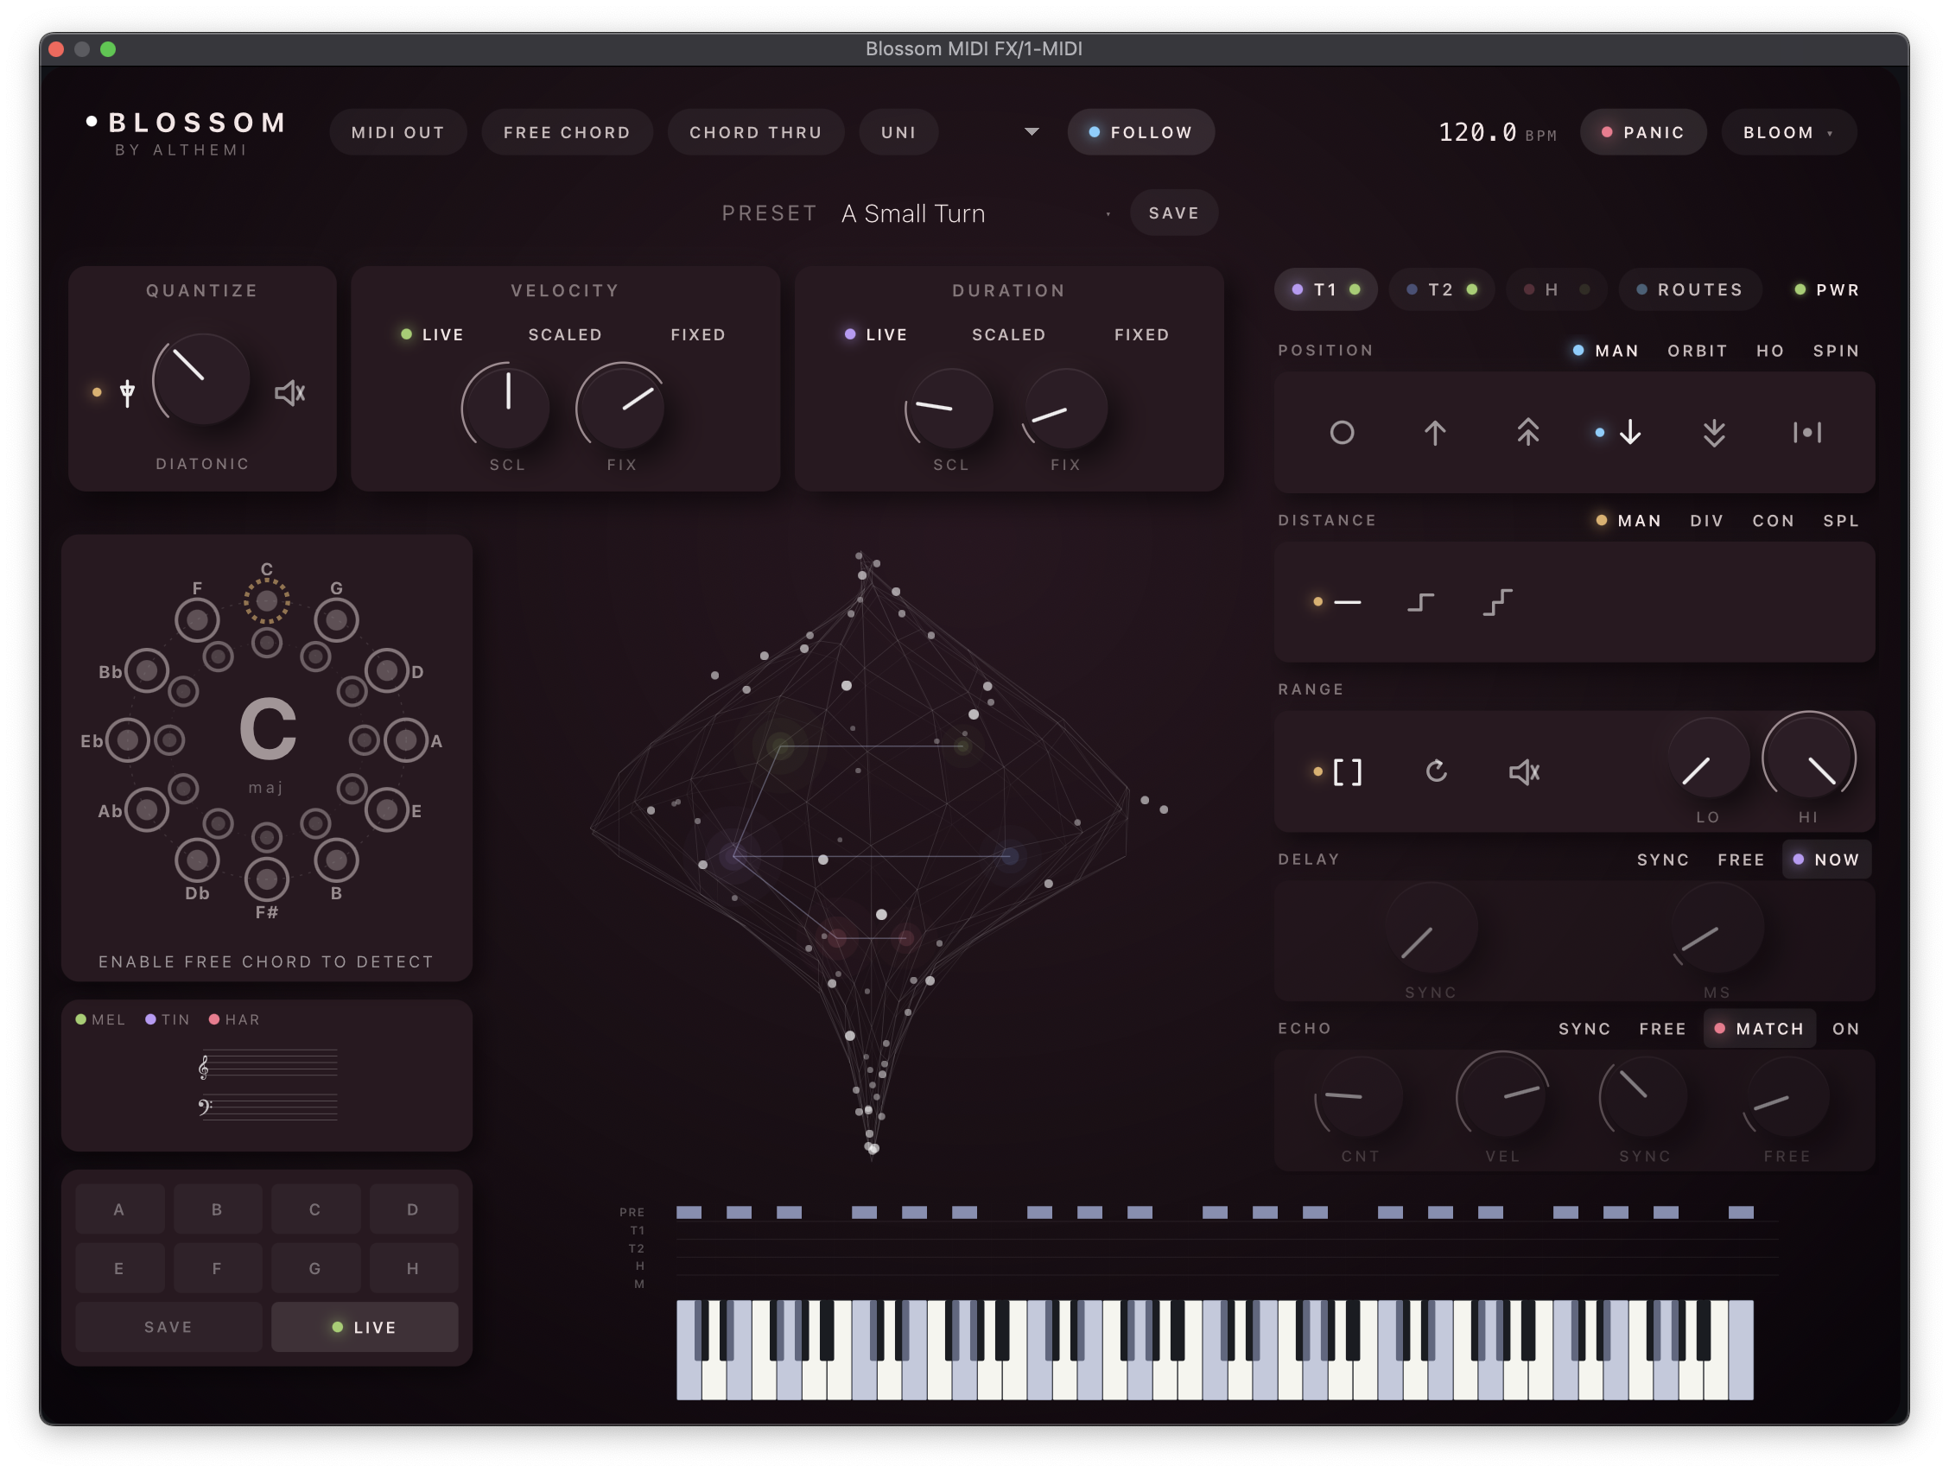Click the Quantize tuning fork icon
This screenshot has width=1949, height=1472.
128,393
